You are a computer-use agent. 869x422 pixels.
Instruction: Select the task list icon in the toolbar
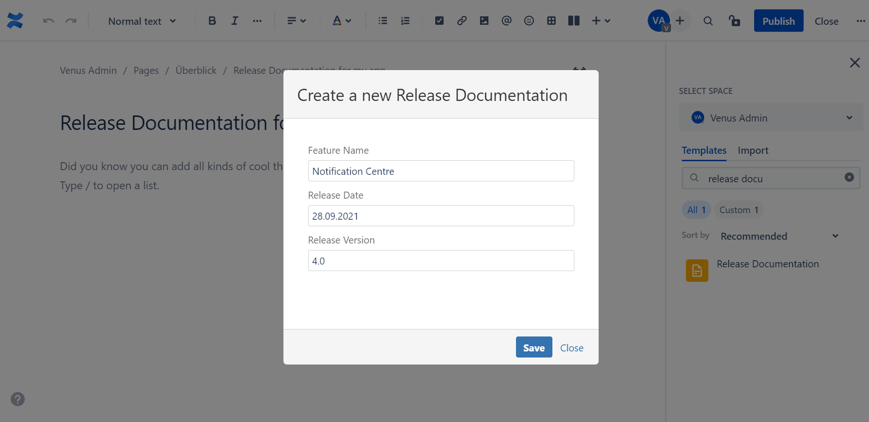tap(439, 21)
